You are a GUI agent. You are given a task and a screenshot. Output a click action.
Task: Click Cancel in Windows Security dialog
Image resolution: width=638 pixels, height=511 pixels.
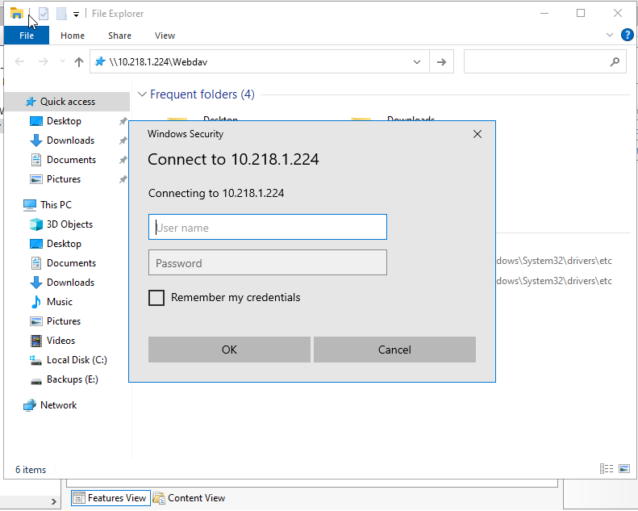pos(394,350)
